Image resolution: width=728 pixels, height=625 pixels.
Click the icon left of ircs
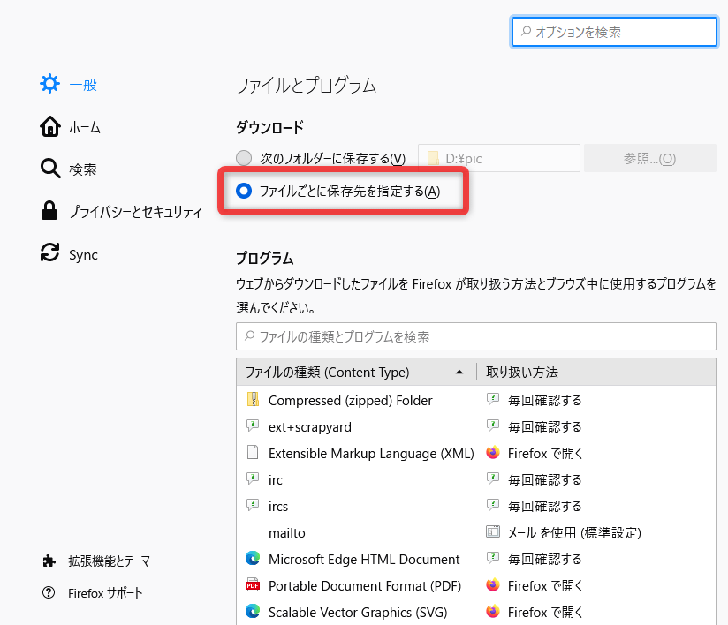click(x=253, y=505)
